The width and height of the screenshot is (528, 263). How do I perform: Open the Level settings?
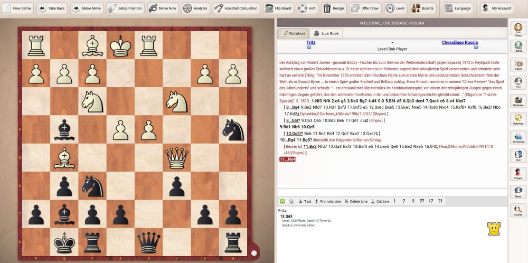point(396,8)
